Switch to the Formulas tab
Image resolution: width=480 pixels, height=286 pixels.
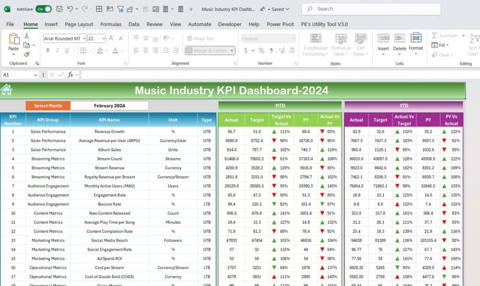click(x=111, y=24)
